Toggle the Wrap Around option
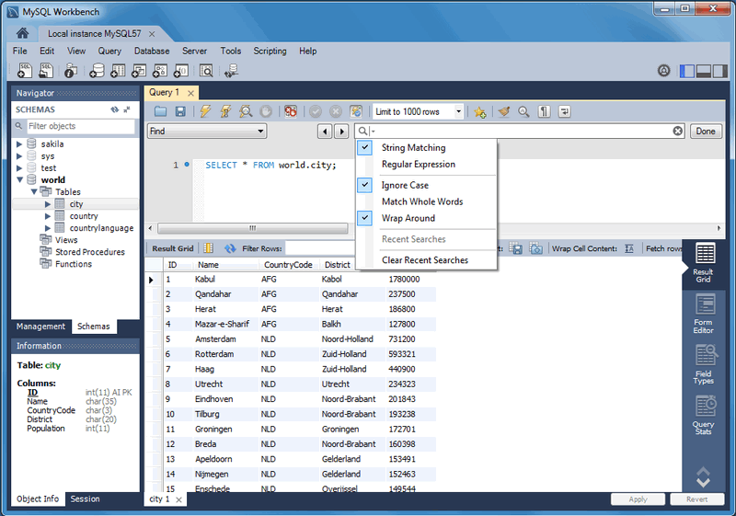This screenshot has width=736, height=516. pyautogui.click(x=408, y=218)
